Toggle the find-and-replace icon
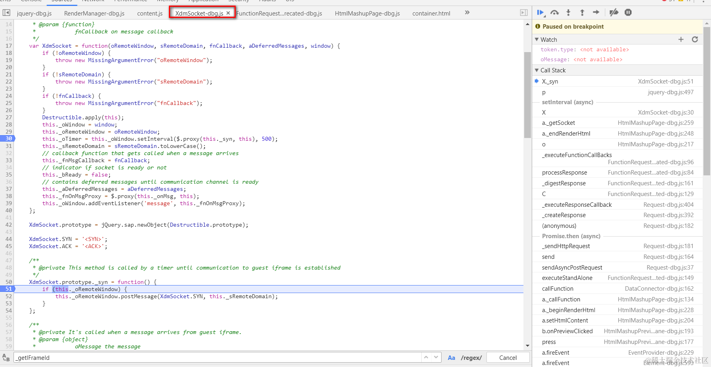 coord(6,357)
